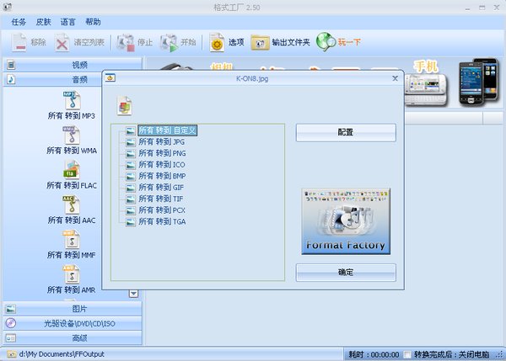Expand the 高级 advanced section
Viewport: 506px width, 361px height.
(x=73, y=337)
